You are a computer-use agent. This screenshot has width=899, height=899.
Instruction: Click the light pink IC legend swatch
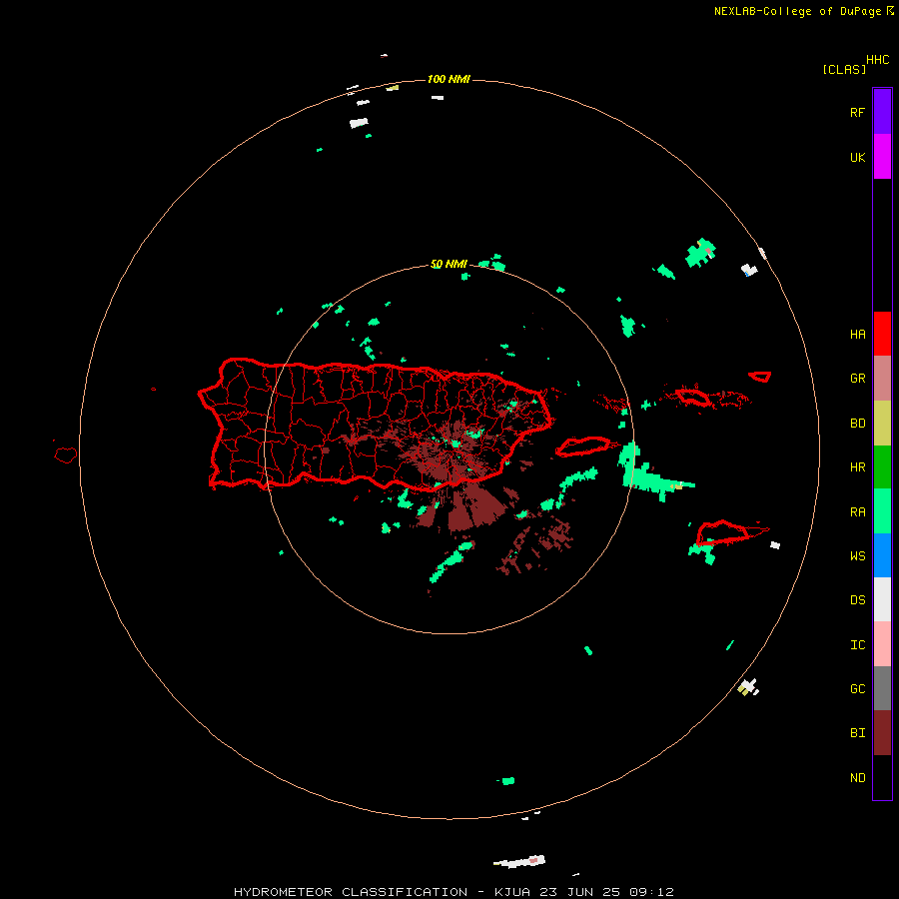pos(882,644)
